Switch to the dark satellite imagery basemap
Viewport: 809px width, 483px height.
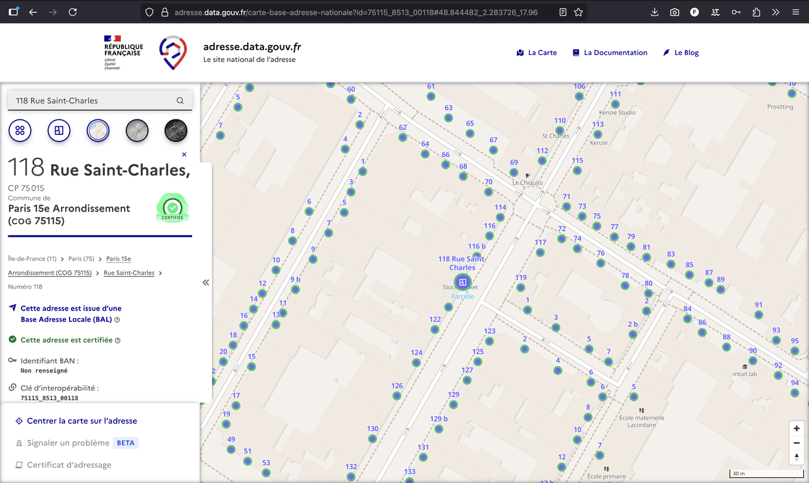(x=176, y=131)
